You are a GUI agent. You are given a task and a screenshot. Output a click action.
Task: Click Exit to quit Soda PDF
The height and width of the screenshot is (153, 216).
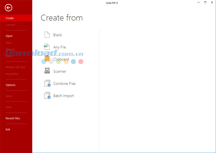(x=8, y=130)
